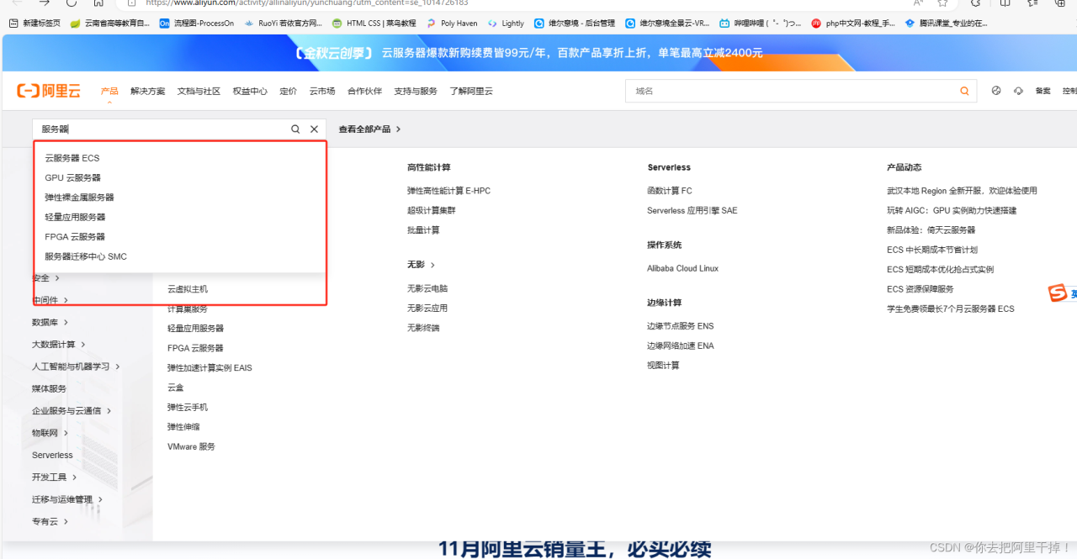This screenshot has width=1077, height=559.
Task: Click the Aliyun logo in the header
Action: [49, 91]
